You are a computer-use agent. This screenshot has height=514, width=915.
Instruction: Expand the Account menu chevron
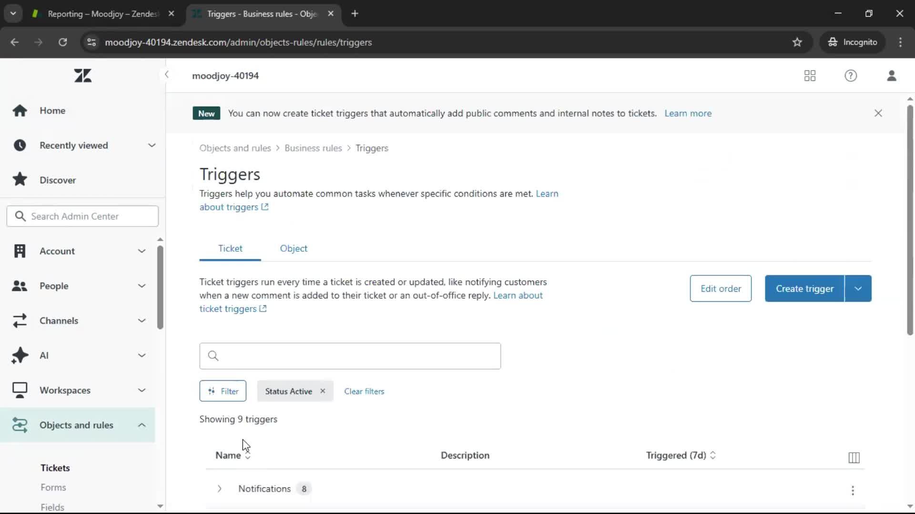(142, 251)
